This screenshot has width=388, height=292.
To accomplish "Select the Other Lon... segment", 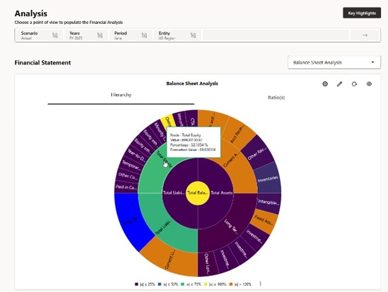I will 207,265.
